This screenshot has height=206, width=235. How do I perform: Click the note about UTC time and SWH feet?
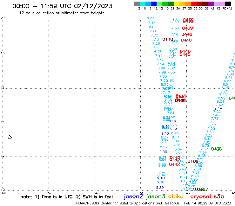click(x=67, y=197)
